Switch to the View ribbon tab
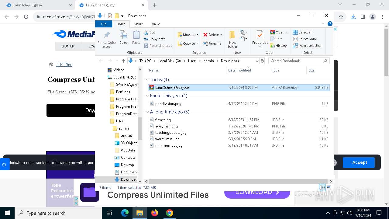The image size is (389, 219). [156, 24]
